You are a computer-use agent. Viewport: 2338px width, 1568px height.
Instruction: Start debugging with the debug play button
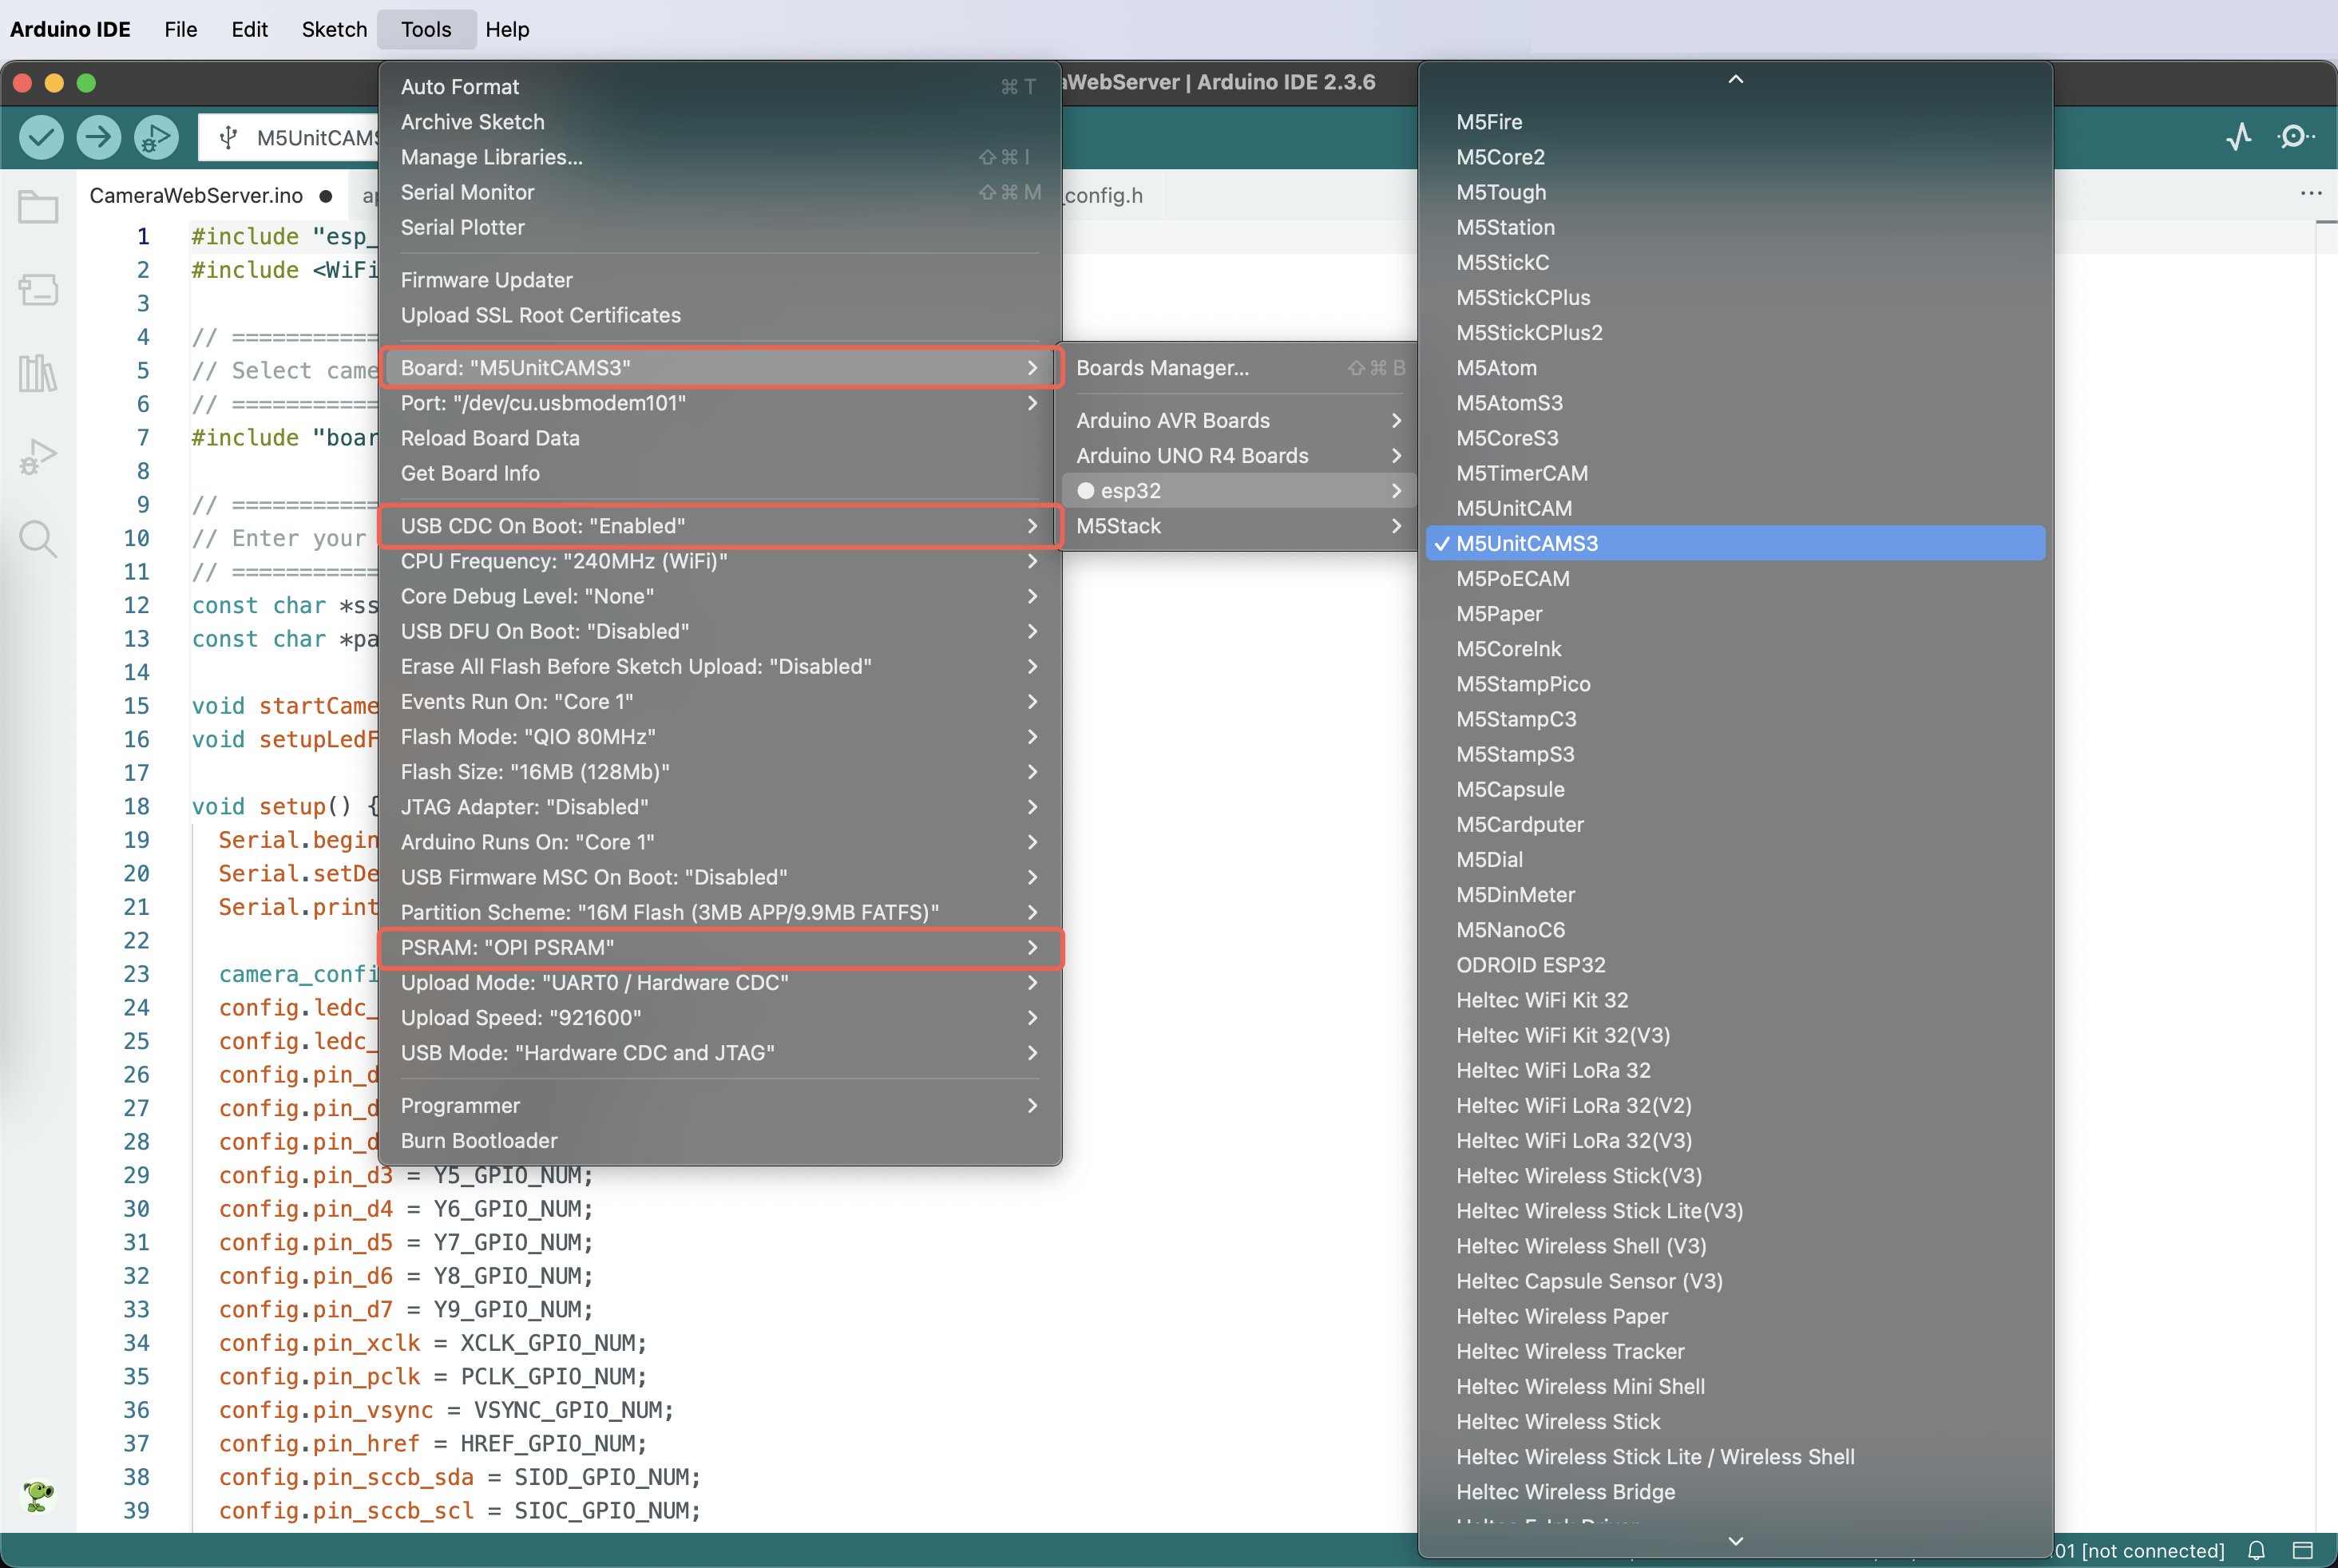156,137
